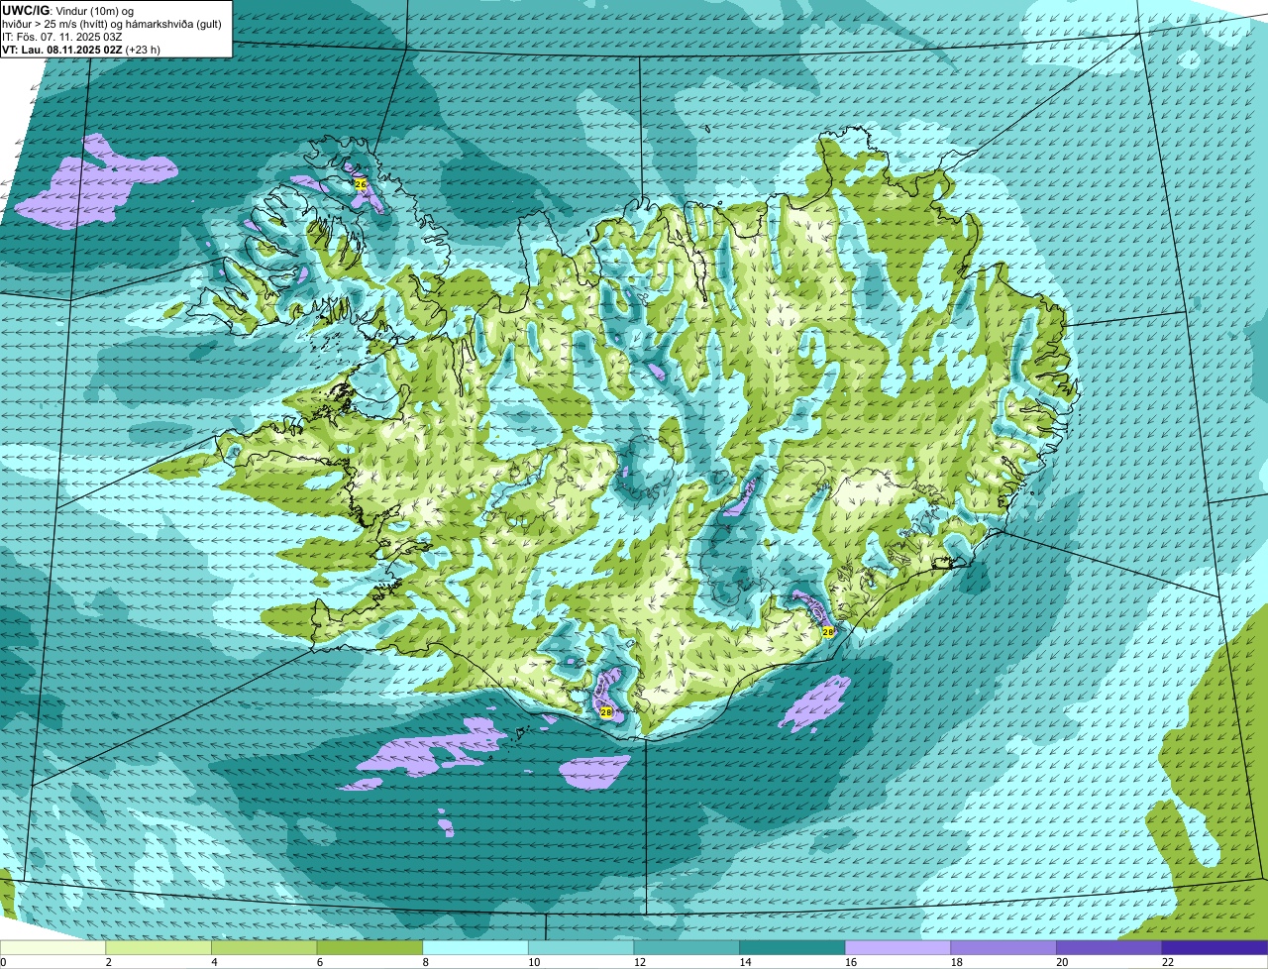Pick the 20–22 m/s violet swatch
The height and width of the screenshot is (969, 1268).
[x=1109, y=947]
